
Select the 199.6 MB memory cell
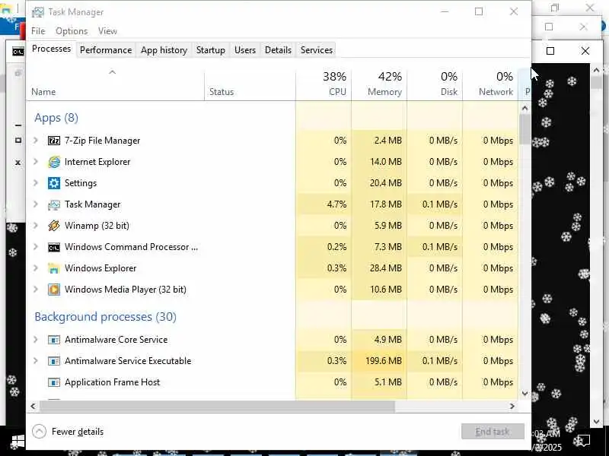(x=379, y=361)
